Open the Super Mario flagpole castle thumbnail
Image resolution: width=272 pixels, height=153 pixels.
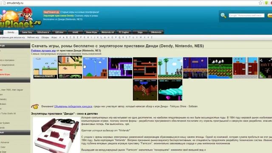pyautogui.click(x=95, y=68)
